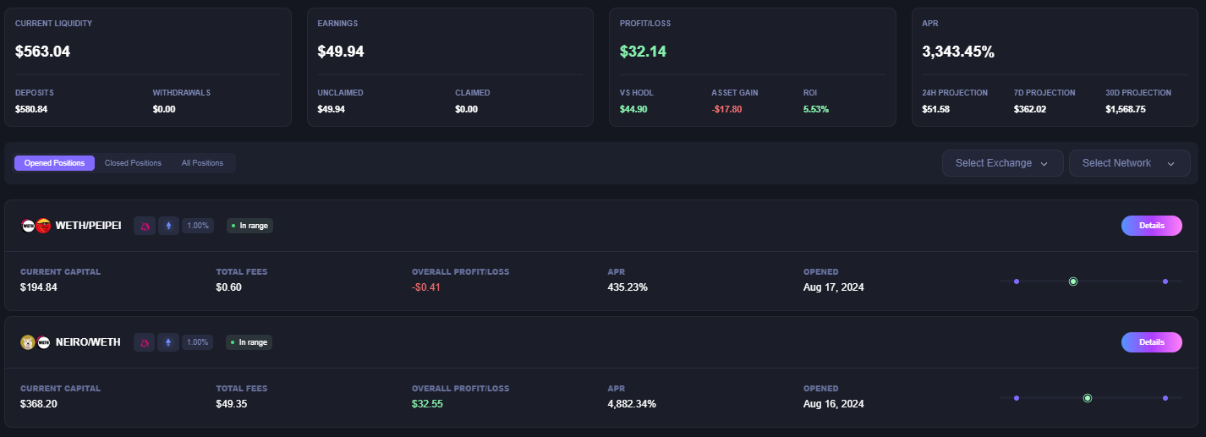Click the red PEIPEI token icon
Screen dimensions: 1206x437
43,226
